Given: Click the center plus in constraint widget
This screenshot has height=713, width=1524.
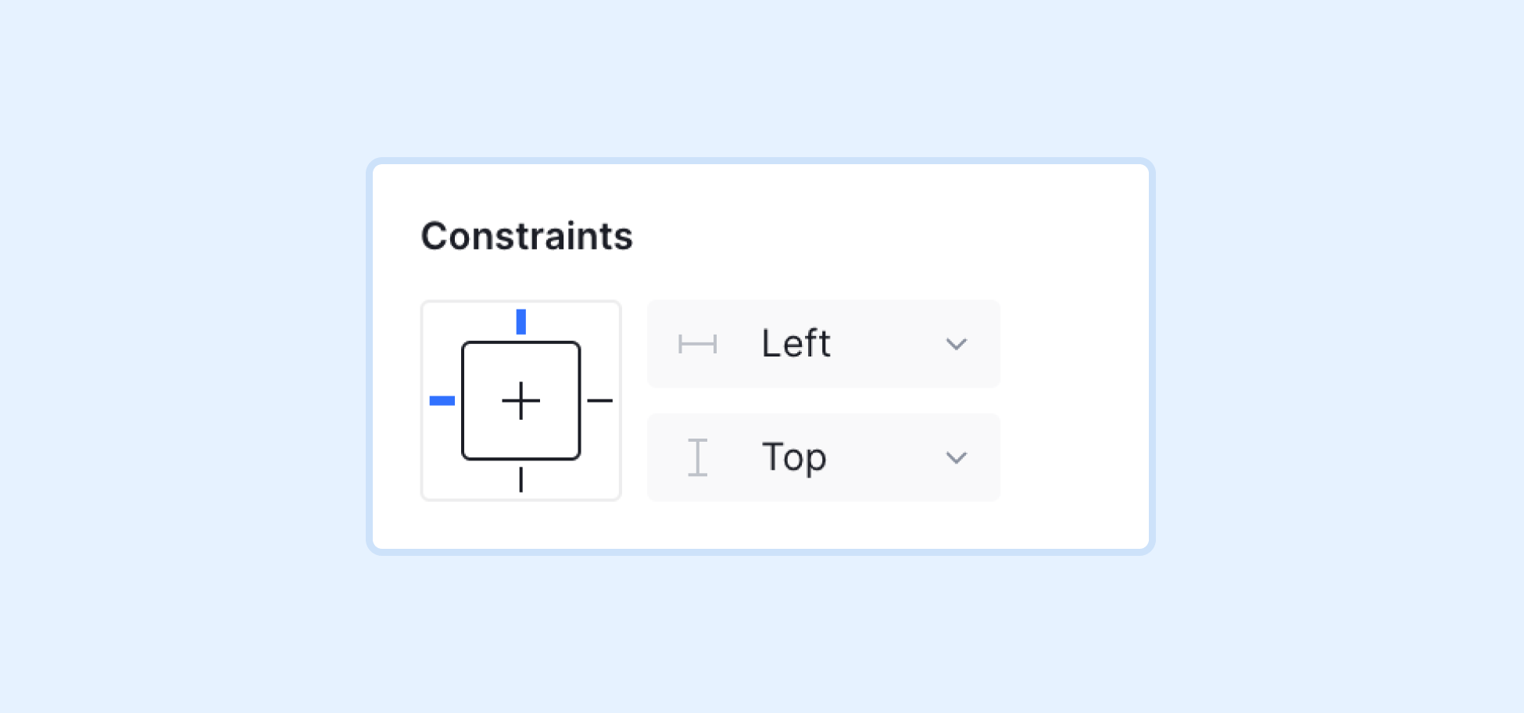Looking at the screenshot, I should tap(521, 401).
